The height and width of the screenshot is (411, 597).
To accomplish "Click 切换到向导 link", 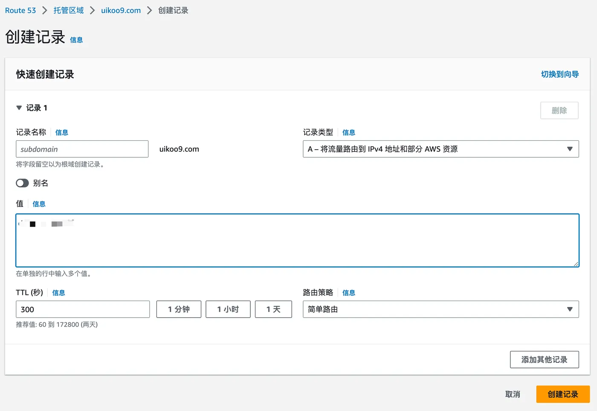I will [x=559, y=74].
